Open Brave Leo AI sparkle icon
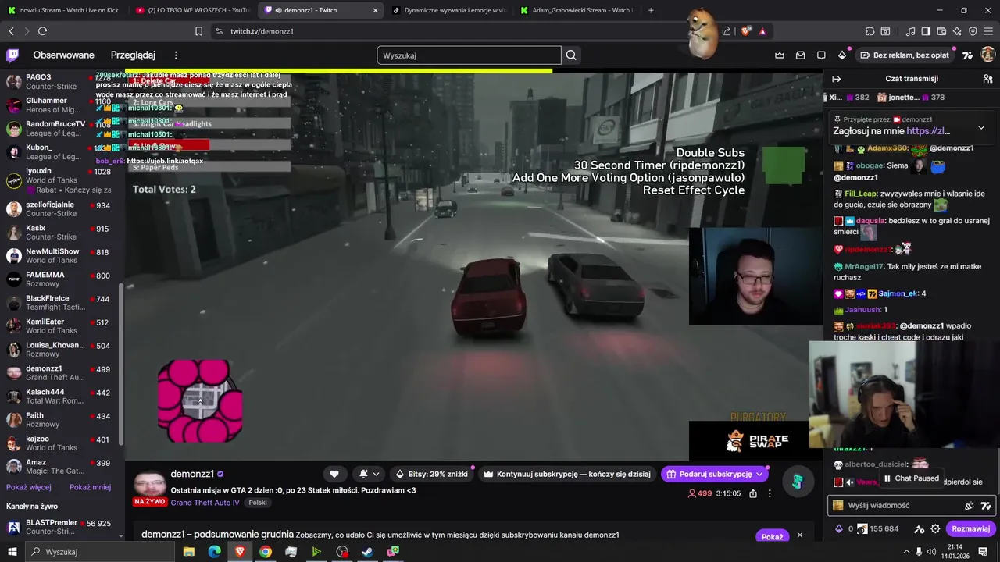 point(957,31)
